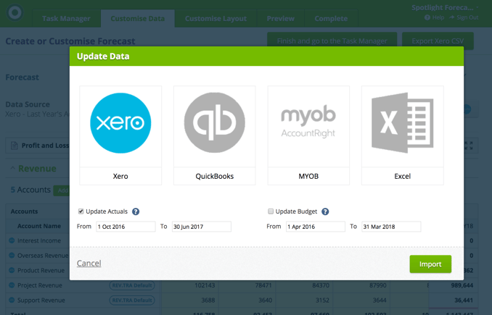Click REV.TRA Default tag on Support Revenue
This screenshot has width=492, height=315.
pos(132,300)
